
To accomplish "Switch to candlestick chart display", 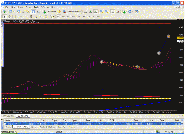I will (91, 12).
